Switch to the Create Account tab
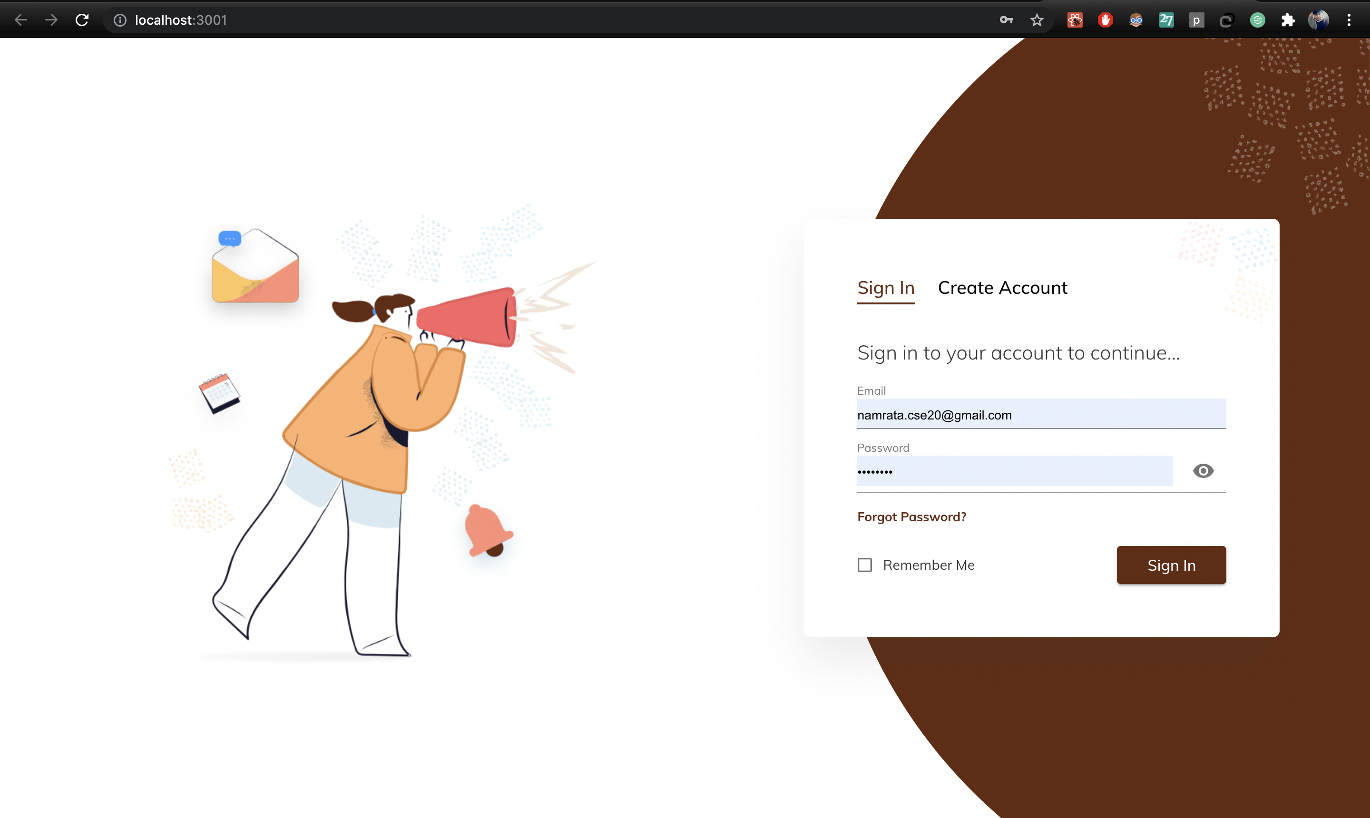Image resolution: width=1370 pixels, height=818 pixels. (1002, 288)
